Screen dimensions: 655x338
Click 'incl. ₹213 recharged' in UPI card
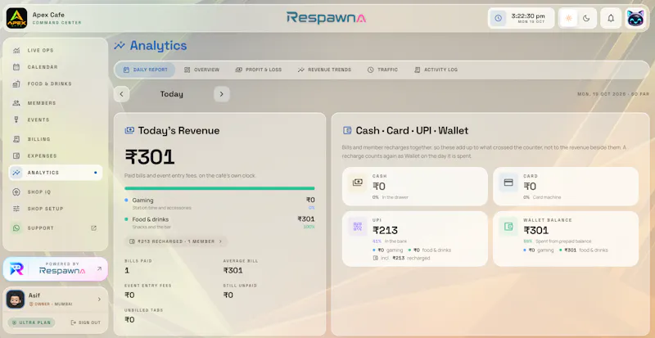401,258
